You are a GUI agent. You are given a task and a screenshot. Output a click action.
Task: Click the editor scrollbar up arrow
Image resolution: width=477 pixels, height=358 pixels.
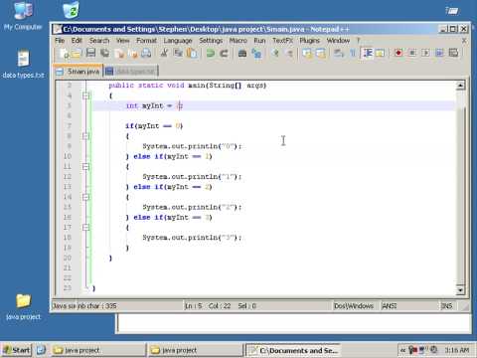point(460,86)
